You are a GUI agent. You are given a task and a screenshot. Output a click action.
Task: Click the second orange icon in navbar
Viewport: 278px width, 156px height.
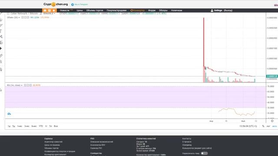click(49, 10)
